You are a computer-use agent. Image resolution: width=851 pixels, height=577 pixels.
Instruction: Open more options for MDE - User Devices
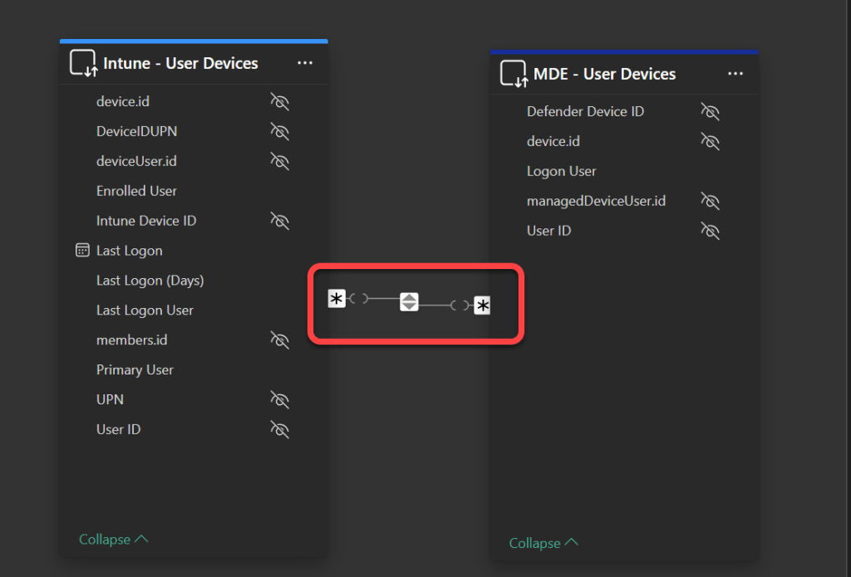click(x=735, y=74)
